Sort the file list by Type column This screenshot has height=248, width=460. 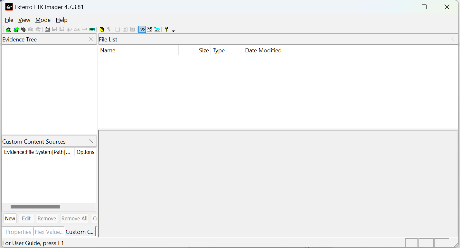point(227,50)
